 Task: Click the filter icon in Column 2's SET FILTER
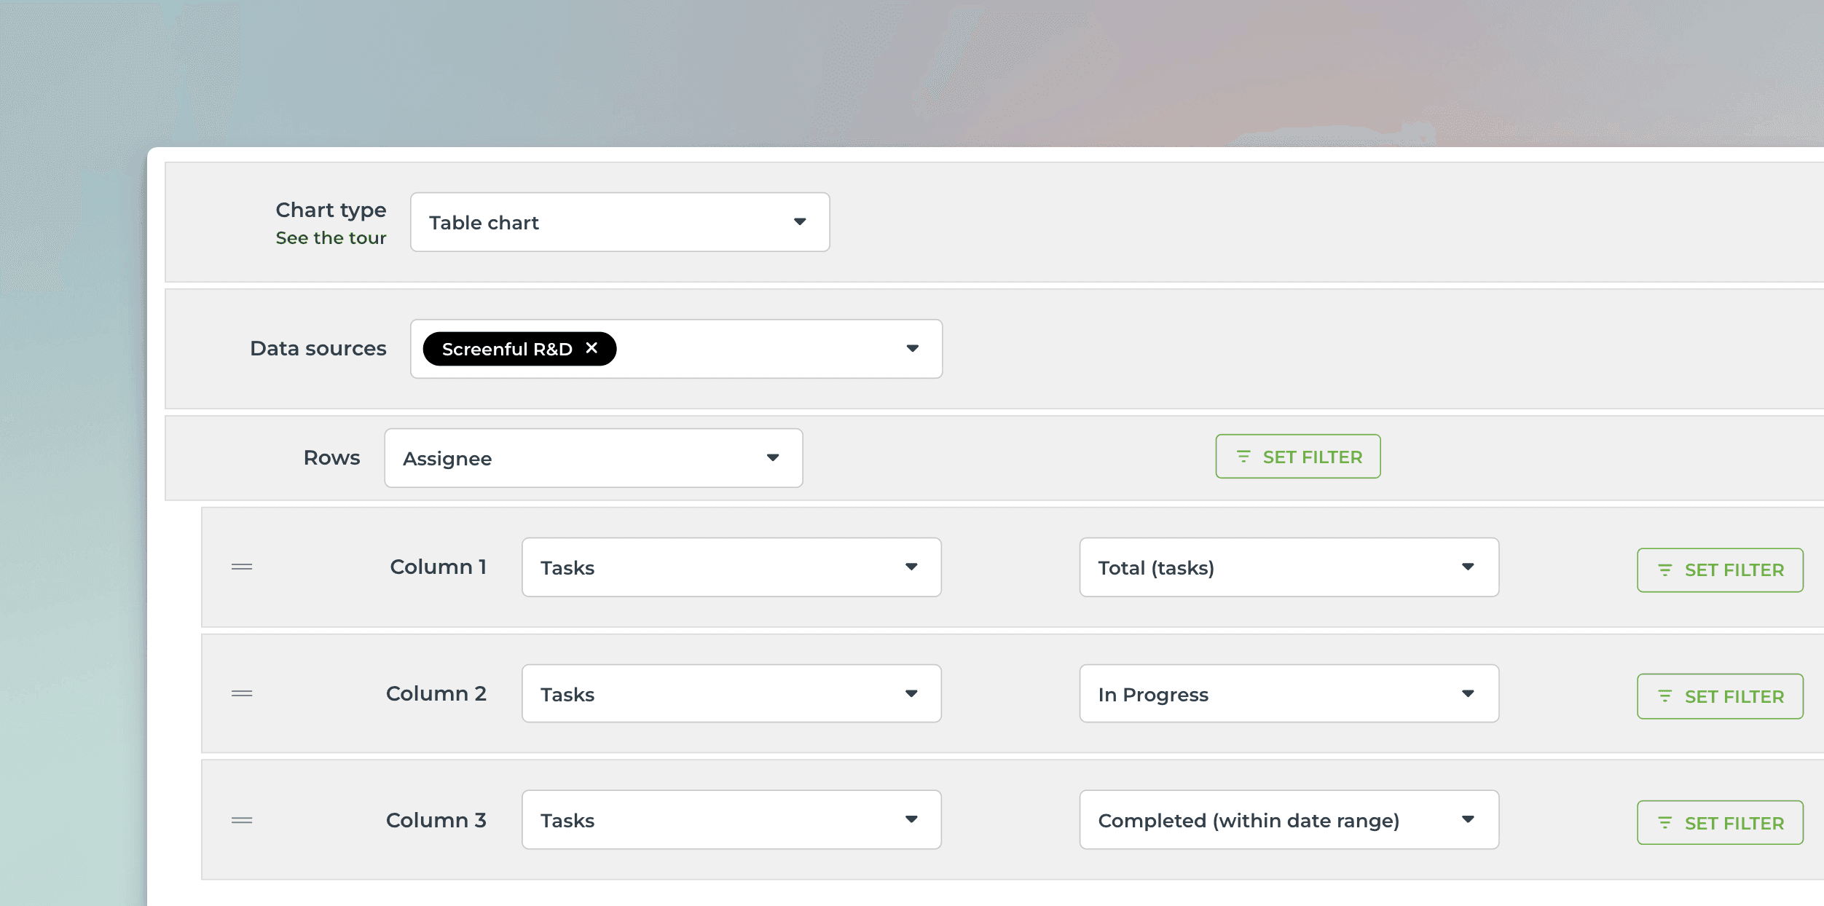[1666, 696]
